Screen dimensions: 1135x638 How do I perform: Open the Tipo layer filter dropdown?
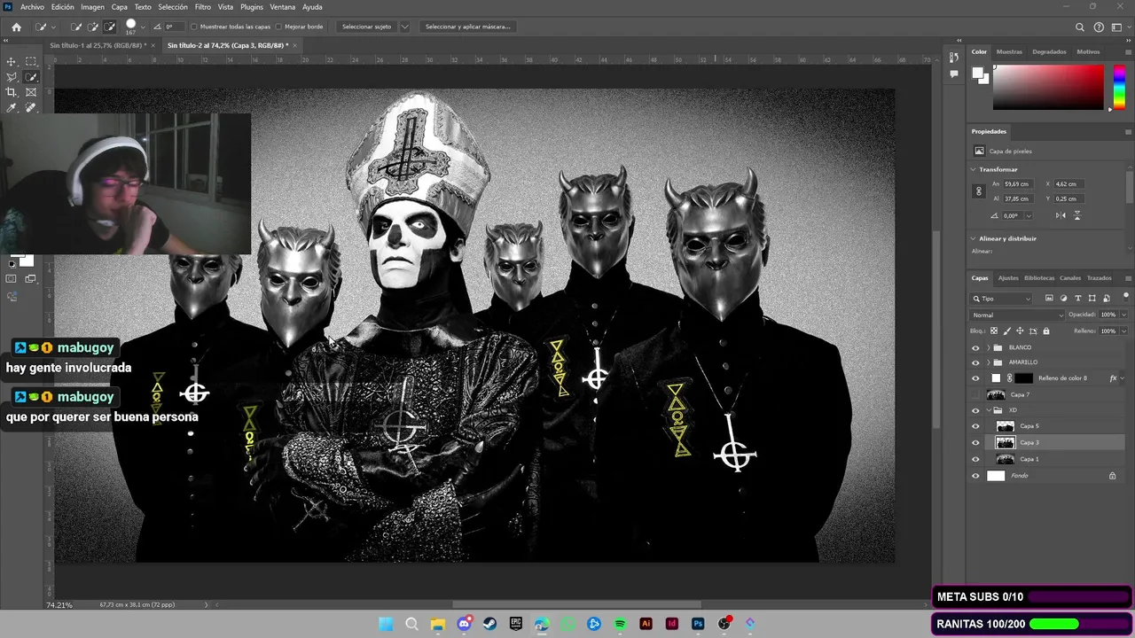[1002, 299]
